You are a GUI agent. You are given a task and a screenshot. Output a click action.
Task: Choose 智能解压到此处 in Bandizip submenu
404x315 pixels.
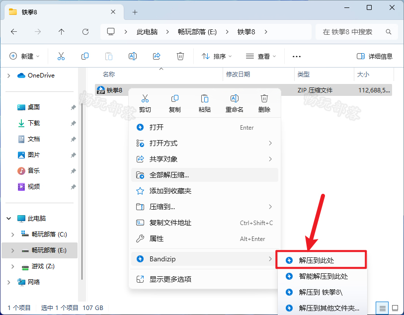(x=322, y=276)
